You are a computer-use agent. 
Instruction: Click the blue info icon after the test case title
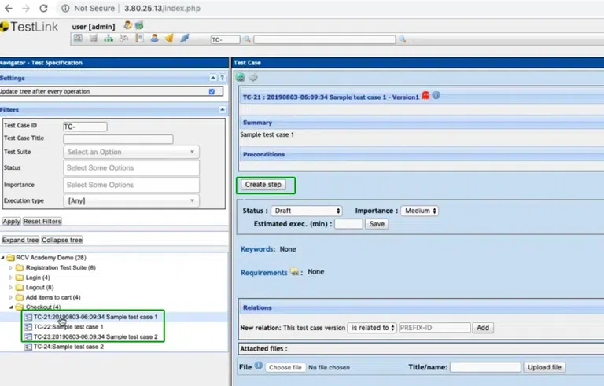[x=436, y=96]
